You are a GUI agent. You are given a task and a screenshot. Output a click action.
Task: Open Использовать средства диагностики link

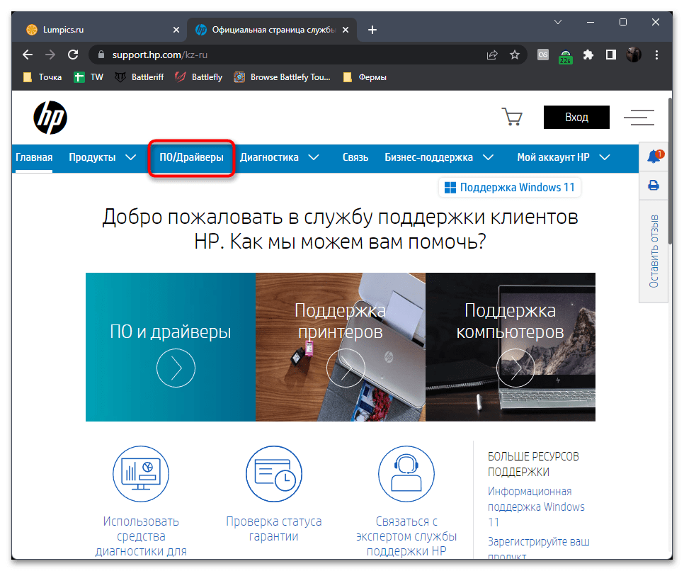[141, 536]
